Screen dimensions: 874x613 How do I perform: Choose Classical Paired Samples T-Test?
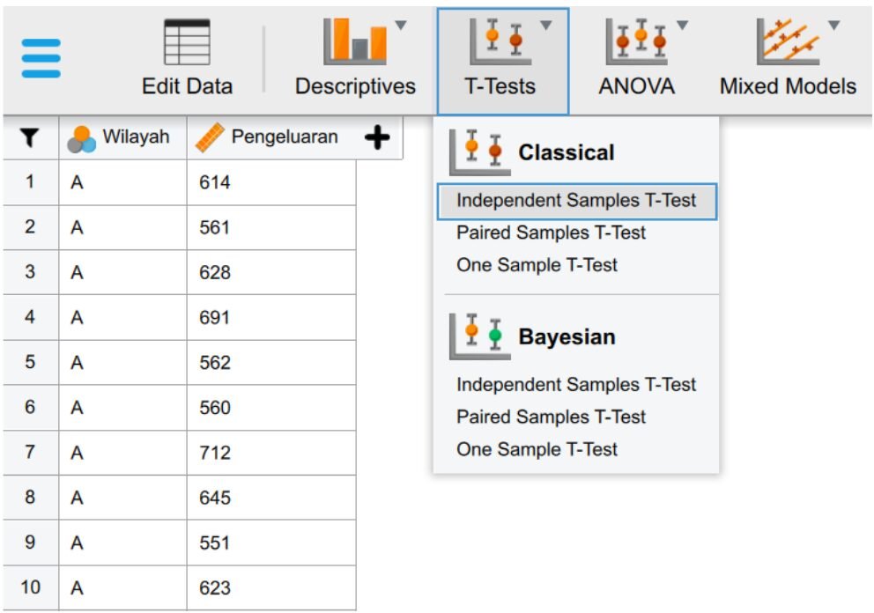click(x=552, y=233)
